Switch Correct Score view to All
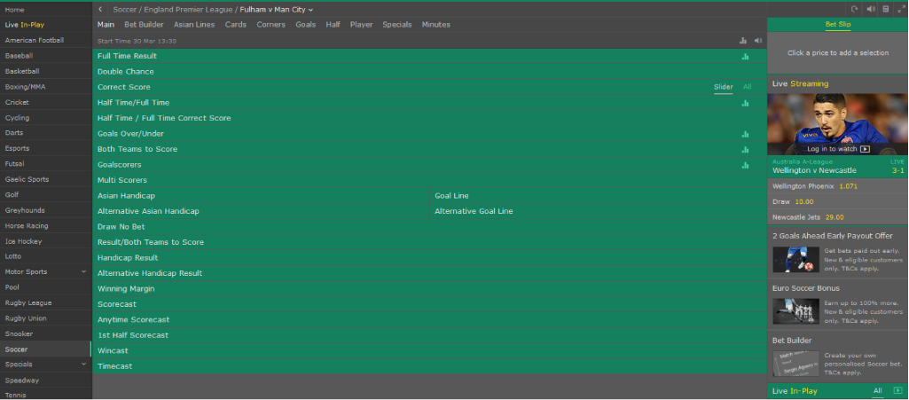The height and width of the screenshot is (400, 909). [x=747, y=87]
